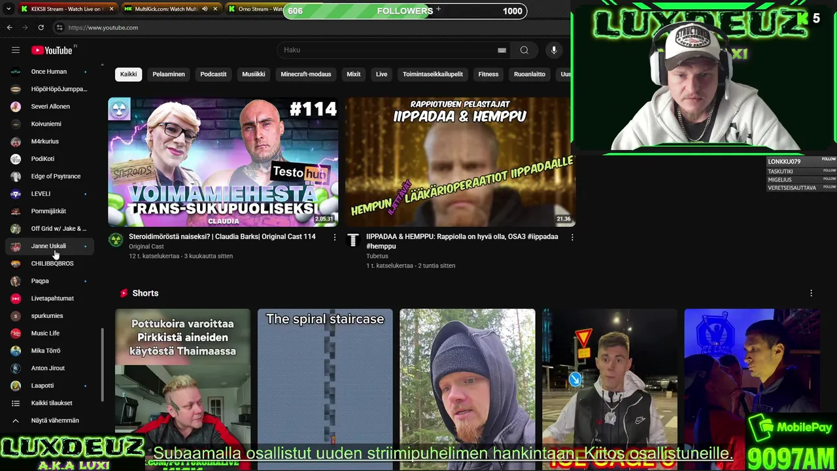The height and width of the screenshot is (471, 837).
Task: Open the Janne Uskali subscription
Action: (x=50, y=246)
